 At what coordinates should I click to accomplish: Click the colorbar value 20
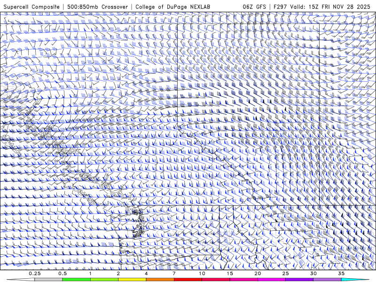tap(258, 274)
